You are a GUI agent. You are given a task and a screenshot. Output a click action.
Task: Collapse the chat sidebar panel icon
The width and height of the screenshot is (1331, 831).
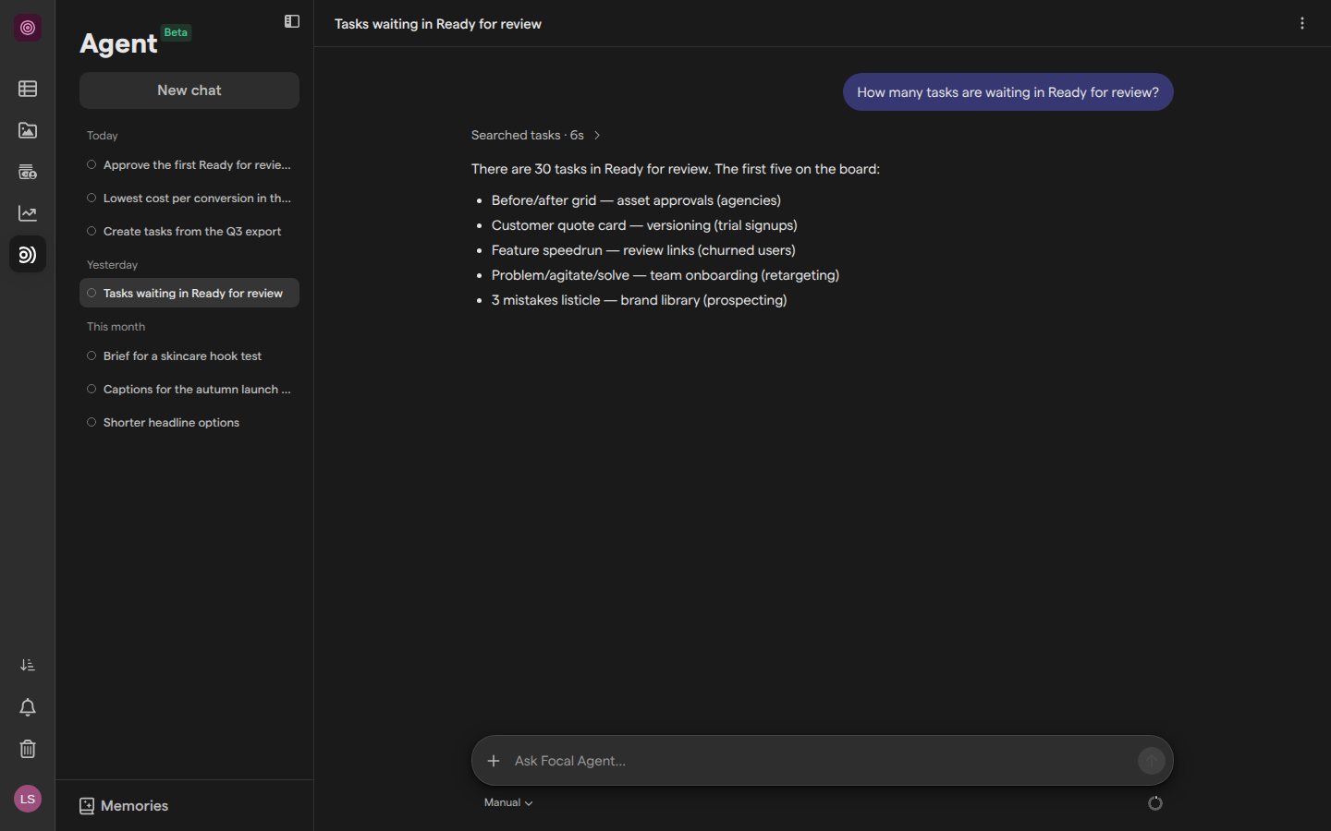point(292,21)
